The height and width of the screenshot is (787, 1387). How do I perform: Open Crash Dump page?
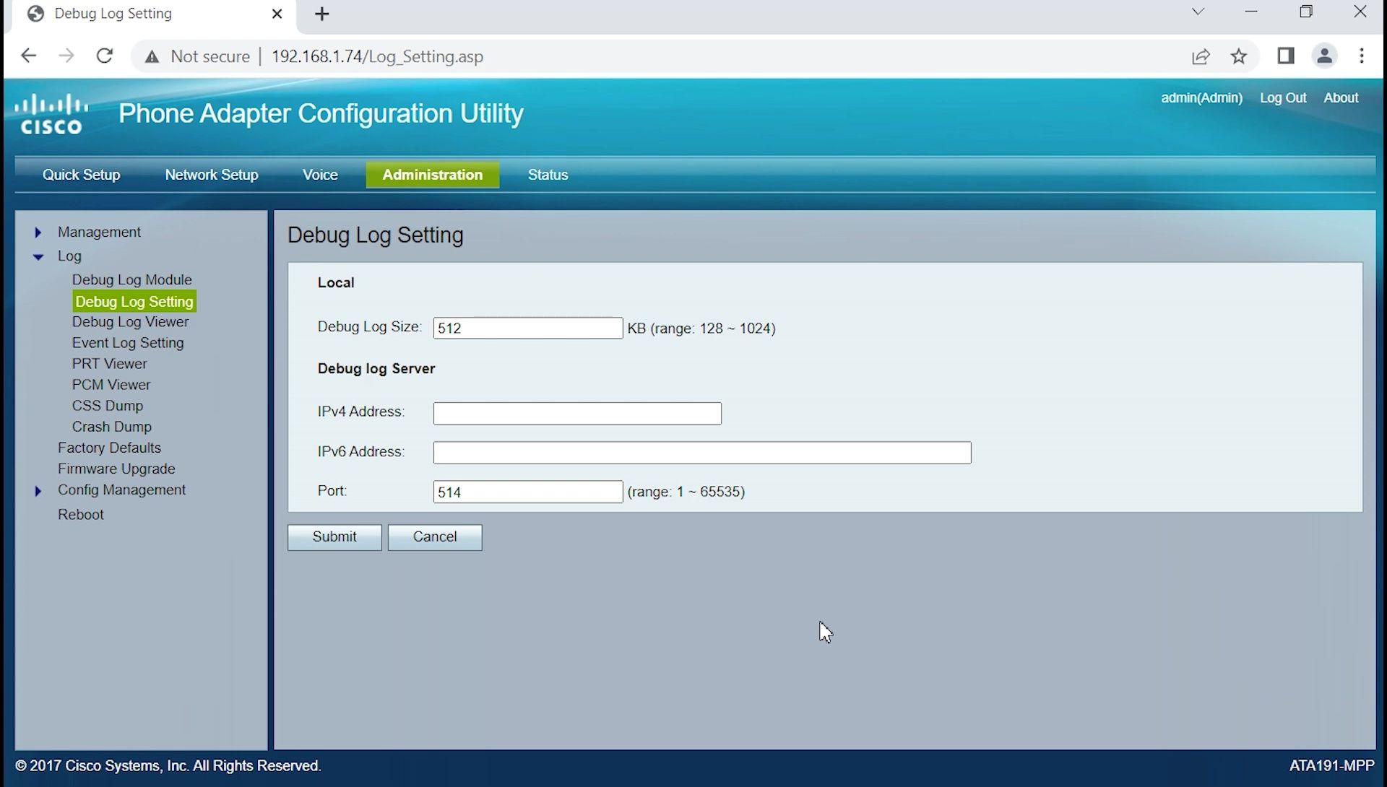112,426
